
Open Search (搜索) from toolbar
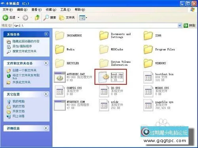tap(50, 17)
